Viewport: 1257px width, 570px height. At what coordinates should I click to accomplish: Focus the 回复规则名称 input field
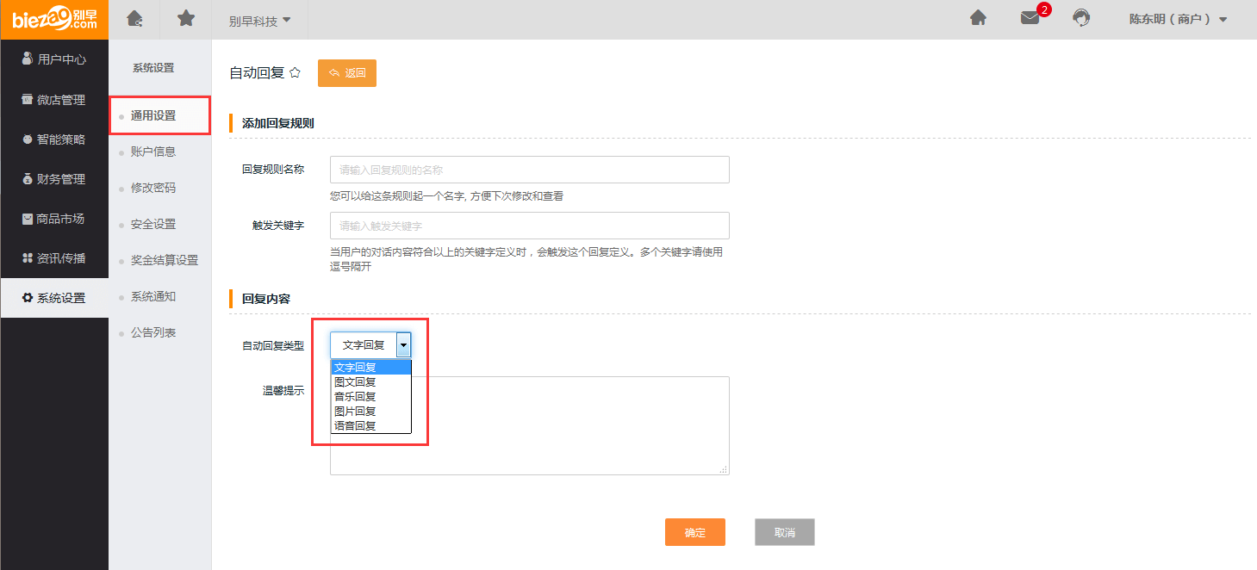point(530,170)
